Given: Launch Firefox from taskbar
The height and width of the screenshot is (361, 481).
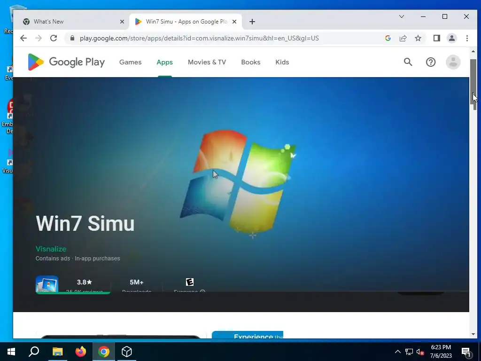Looking at the screenshot, I should pyautogui.click(x=81, y=352).
